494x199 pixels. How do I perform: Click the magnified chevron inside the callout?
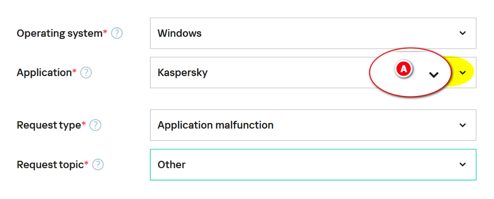[x=433, y=75]
